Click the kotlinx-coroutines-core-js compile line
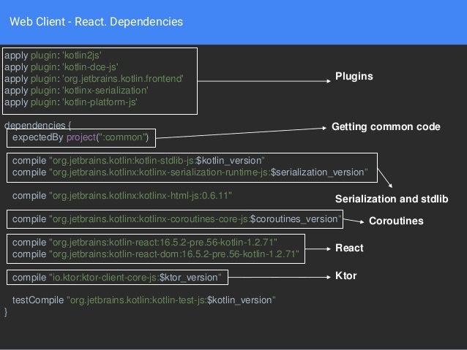467x350 pixels. (176, 219)
